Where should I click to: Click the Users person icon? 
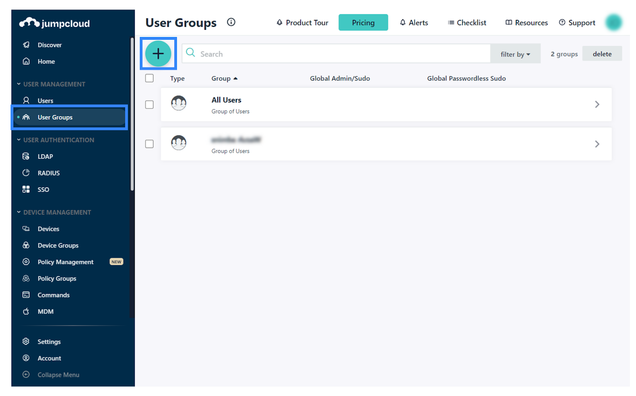[26, 100]
